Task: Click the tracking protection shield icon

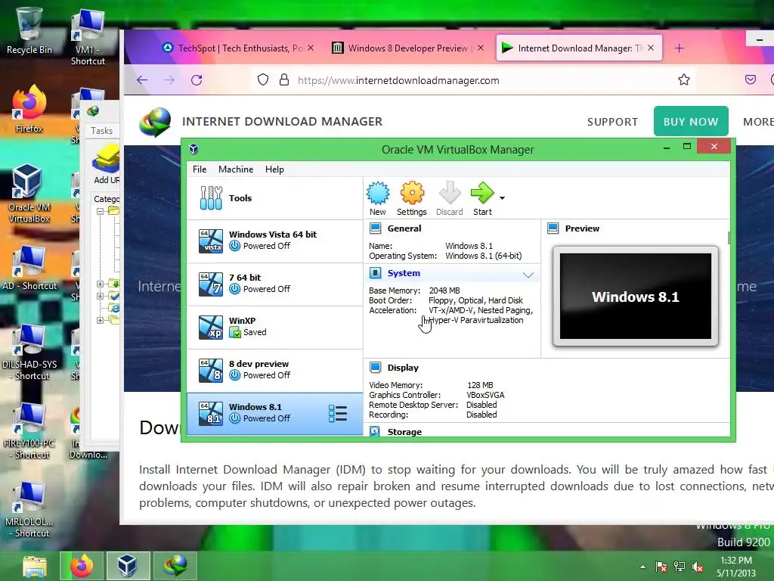Action: click(263, 79)
